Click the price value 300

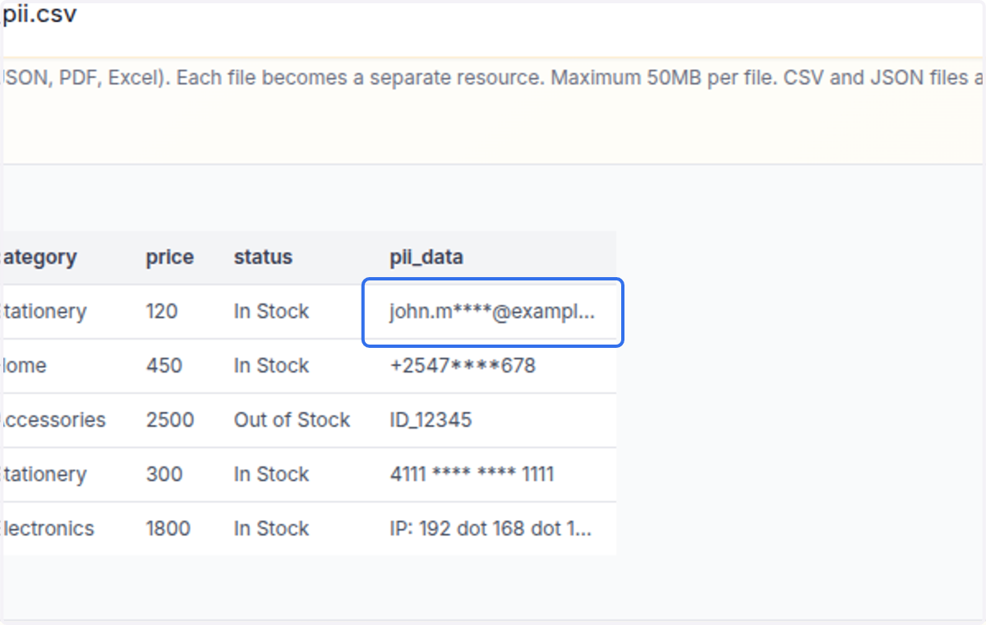[x=164, y=475]
